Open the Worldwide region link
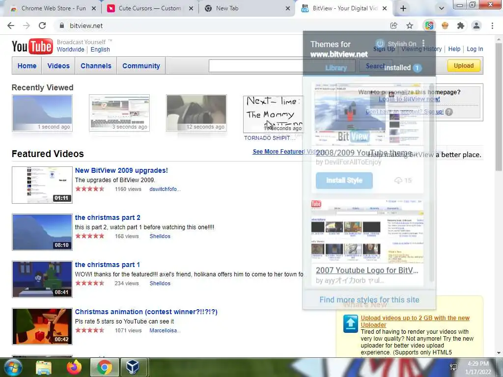Image resolution: width=503 pixels, height=377 pixels. coord(70,50)
